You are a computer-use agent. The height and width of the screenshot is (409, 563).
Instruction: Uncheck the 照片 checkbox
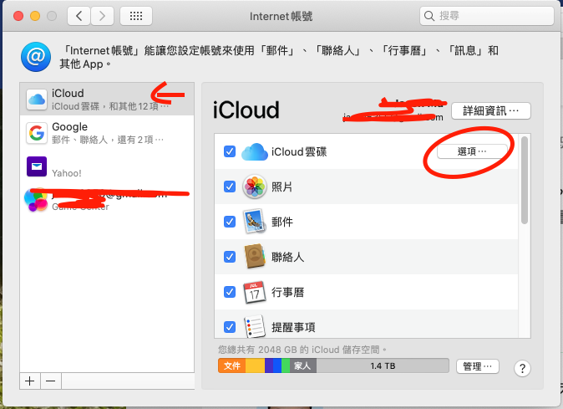point(230,187)
